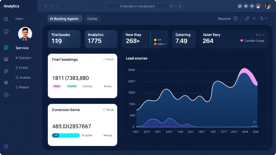Image resolution: width=276 pixels, height=155 pixels.
Task: Click the pink heart icon in the Bater Kery card
Action: click(242, 41)
